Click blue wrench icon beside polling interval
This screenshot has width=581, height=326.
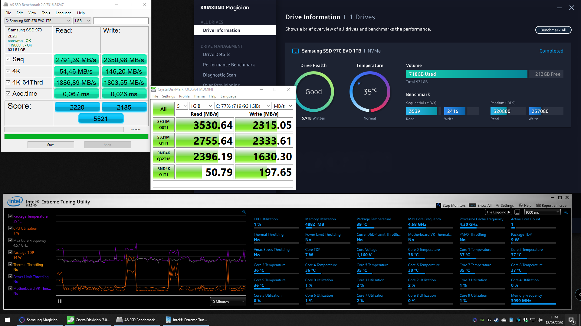566,212
